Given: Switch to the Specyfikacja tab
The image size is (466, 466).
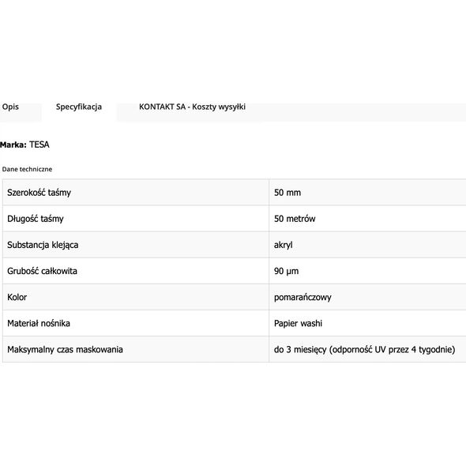Looking at the screenshot, I should [x=79, y=107].
